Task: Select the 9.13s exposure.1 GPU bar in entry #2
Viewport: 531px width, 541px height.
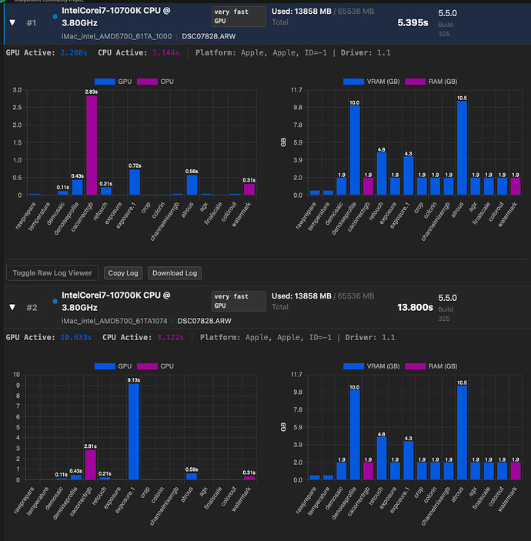Action: [x=134, y=431]
